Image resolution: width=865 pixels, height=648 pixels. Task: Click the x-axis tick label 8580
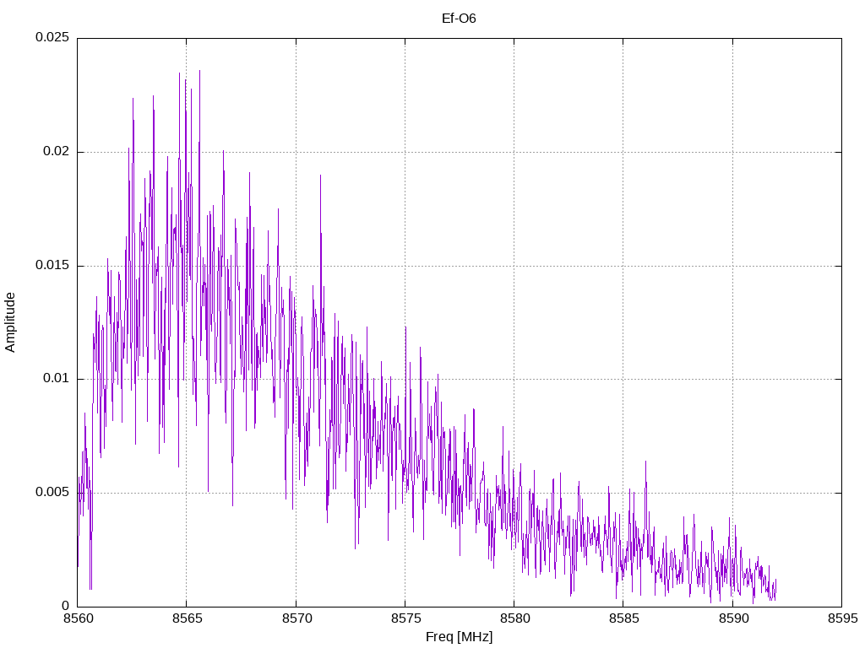click(514, 618)
